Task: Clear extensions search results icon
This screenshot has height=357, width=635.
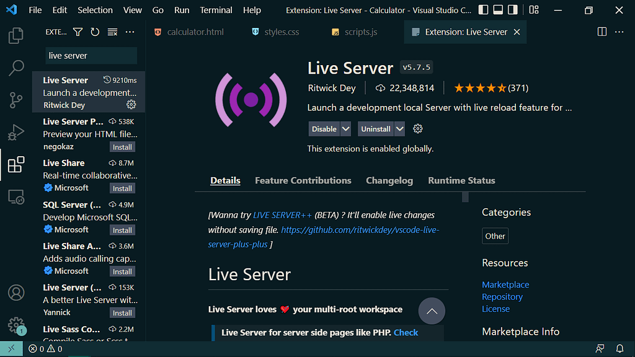Action: [x=112, y=32]
